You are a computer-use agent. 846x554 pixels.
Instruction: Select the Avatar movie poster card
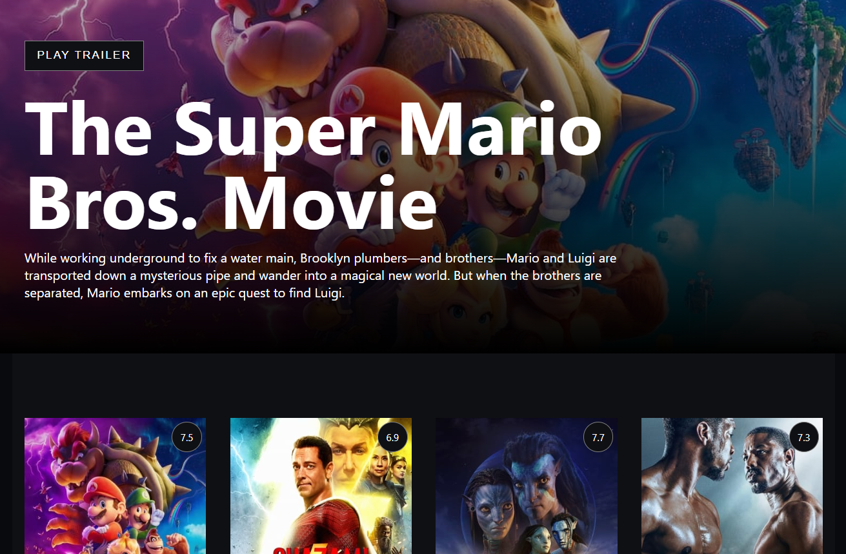pos(527,486)
